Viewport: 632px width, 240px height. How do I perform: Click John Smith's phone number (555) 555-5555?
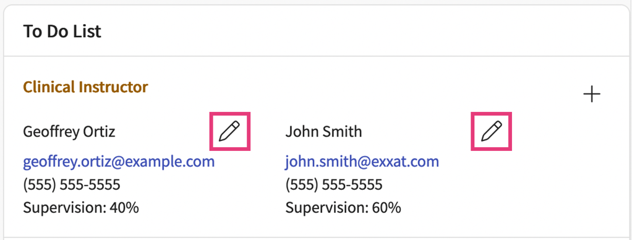334,185
